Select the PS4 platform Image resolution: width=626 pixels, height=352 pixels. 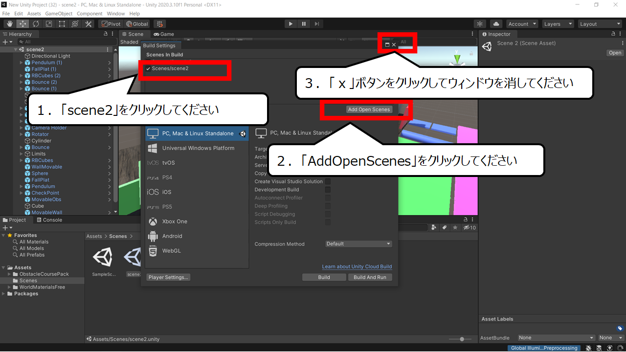[197, 177]
